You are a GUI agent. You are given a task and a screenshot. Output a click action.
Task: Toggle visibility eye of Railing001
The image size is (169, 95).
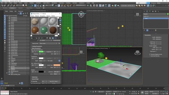(8, 70)
